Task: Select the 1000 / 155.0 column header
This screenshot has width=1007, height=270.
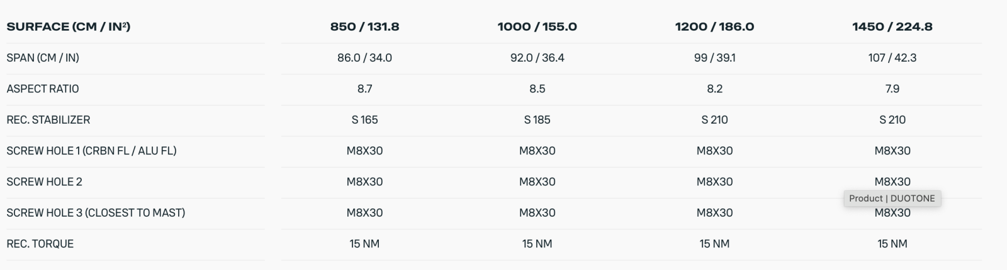Action: (537, 27)
